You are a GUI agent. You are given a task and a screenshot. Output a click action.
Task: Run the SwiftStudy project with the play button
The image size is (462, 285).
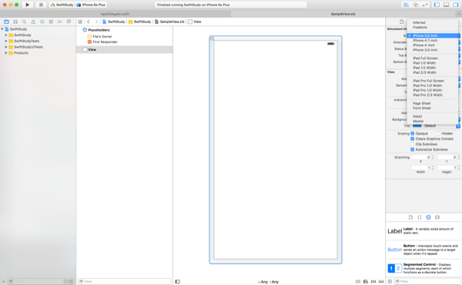click(28, 5)
